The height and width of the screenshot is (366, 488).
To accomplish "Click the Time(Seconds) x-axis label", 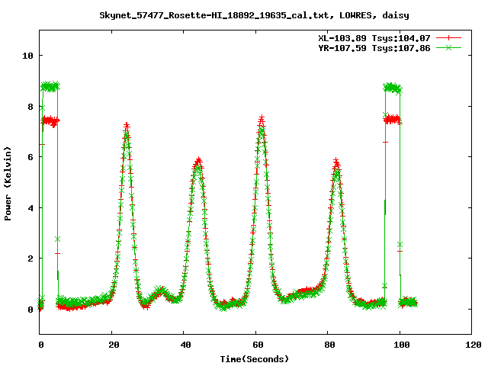I will point(254,359).
